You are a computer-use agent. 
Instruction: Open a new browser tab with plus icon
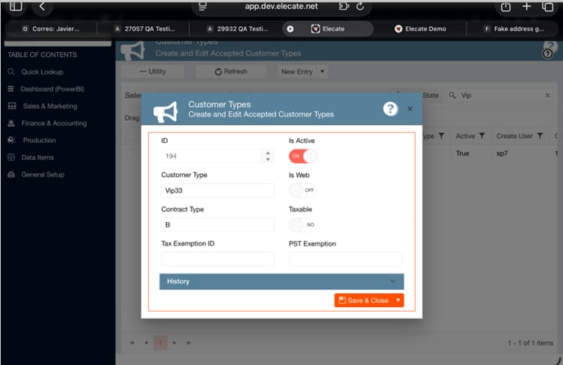point(526,7)
